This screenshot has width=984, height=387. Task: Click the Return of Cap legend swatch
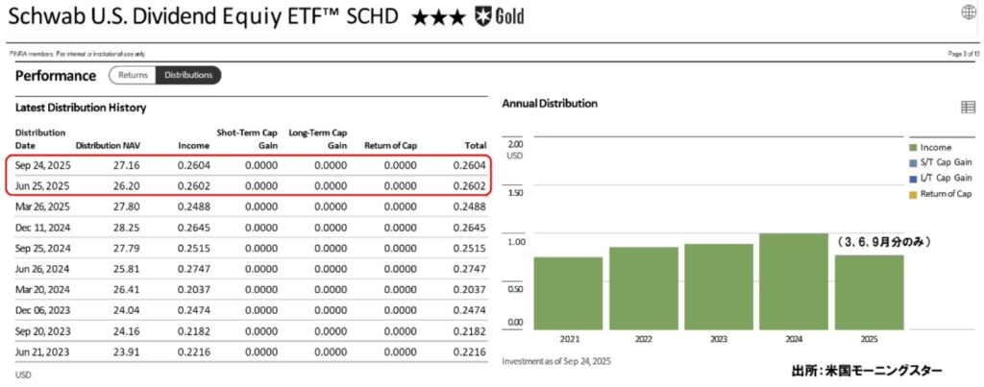[912, 194]
